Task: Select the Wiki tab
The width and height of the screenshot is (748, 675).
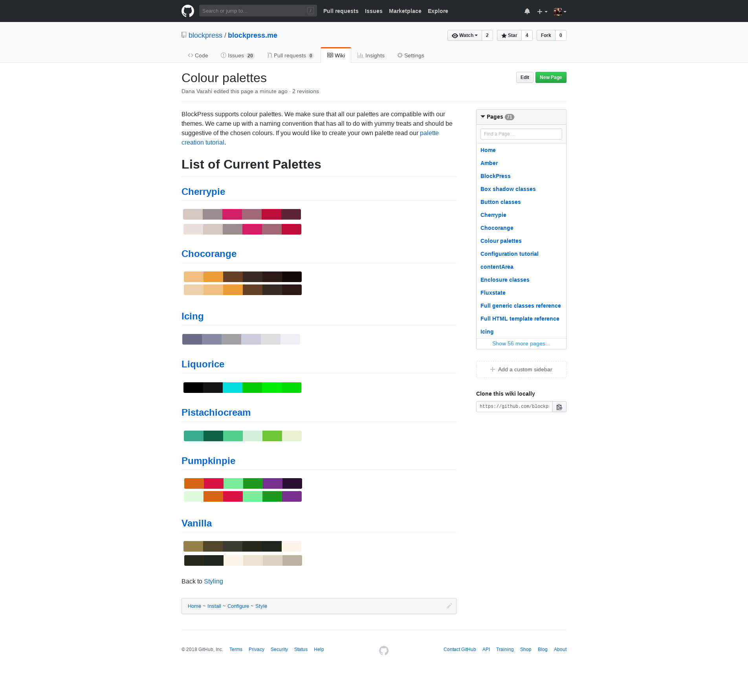Action: [x=336, y=55]
